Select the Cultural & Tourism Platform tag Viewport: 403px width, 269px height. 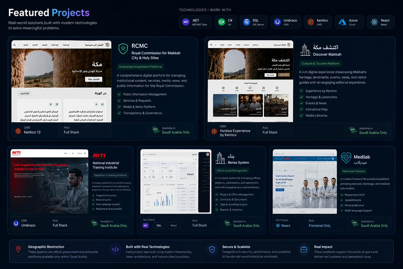pos(320,64)
